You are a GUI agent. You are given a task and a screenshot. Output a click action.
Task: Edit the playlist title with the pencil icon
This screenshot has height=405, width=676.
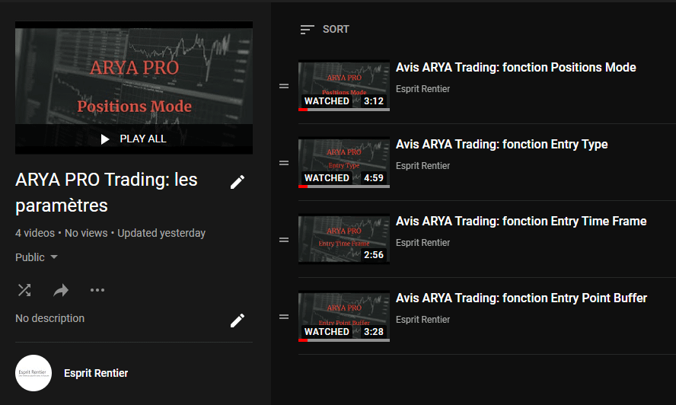point(237,182)
